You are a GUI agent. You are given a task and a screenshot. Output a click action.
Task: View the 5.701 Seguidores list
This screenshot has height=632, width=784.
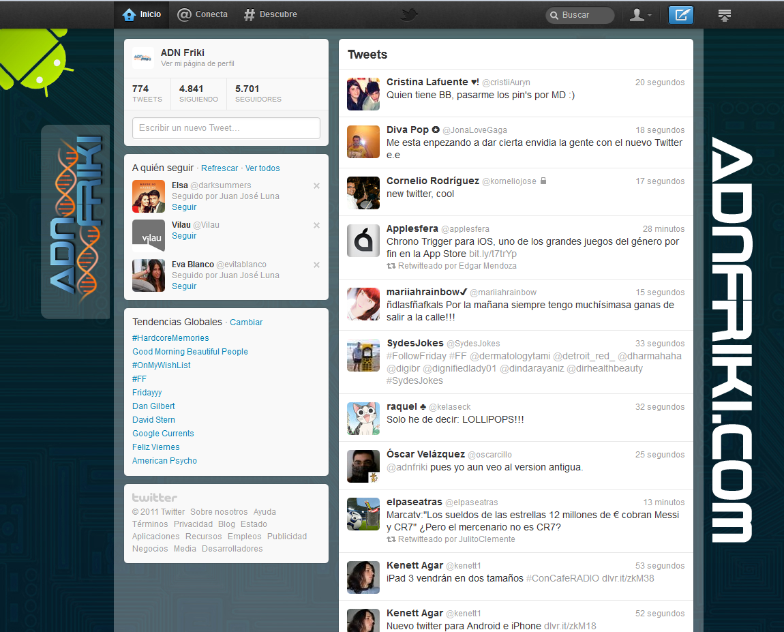tap(258, 93)
